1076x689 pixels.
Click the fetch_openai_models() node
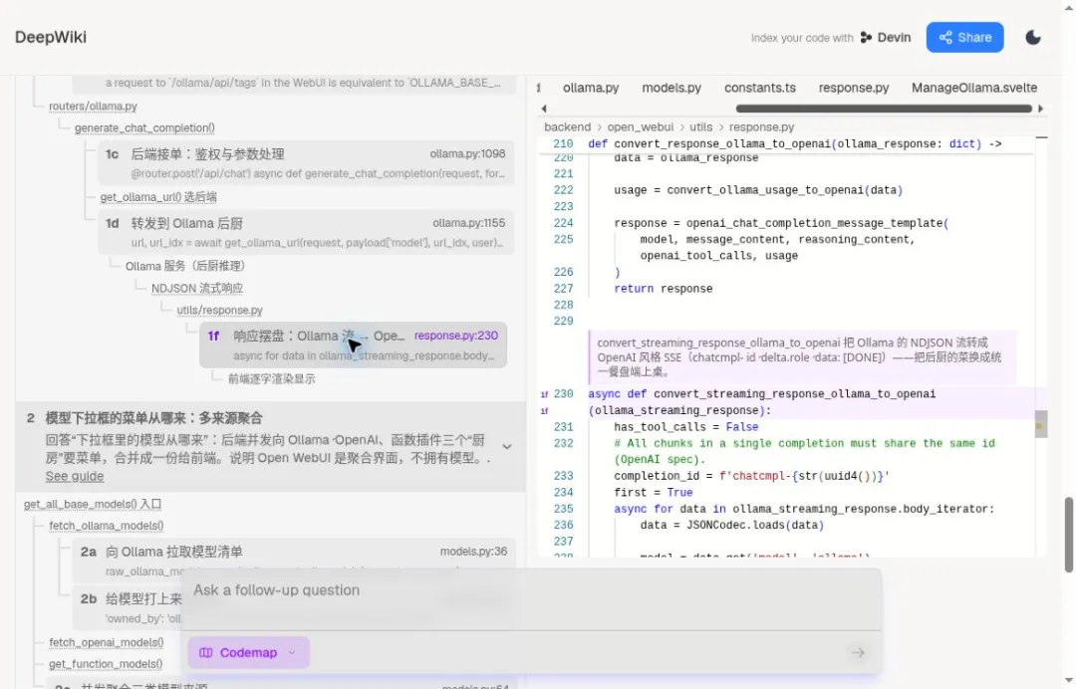107,642
